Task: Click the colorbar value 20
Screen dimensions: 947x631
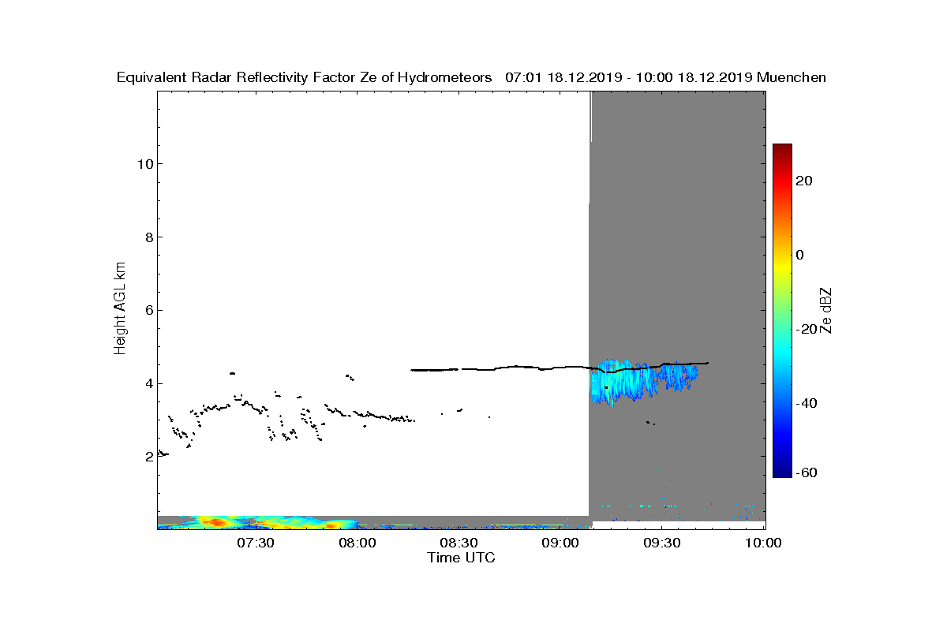Action: (x=805, y=181)
